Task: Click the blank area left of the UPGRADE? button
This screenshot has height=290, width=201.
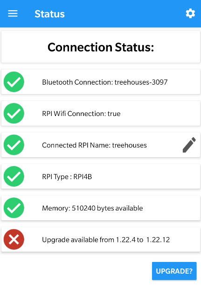Action: point(76,271)
